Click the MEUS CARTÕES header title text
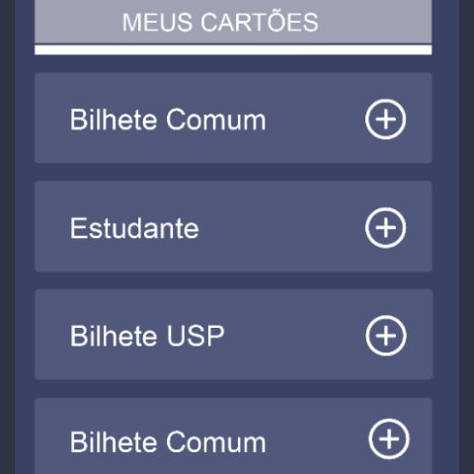 pyautogui.click(x=220, y=23)
